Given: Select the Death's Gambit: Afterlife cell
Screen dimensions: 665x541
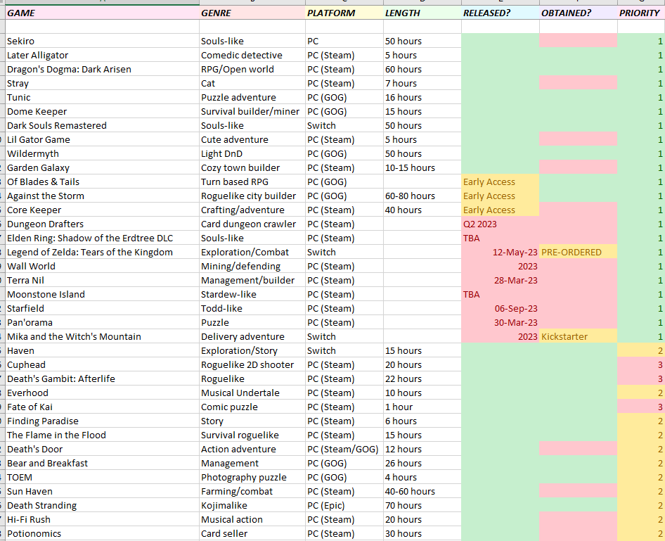Looking at the screenshot, I should tap(102, 378).
